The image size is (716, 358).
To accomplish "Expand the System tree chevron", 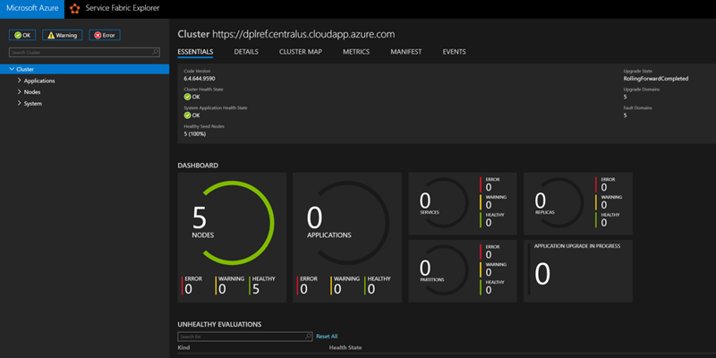I will [x=19, y=103].
